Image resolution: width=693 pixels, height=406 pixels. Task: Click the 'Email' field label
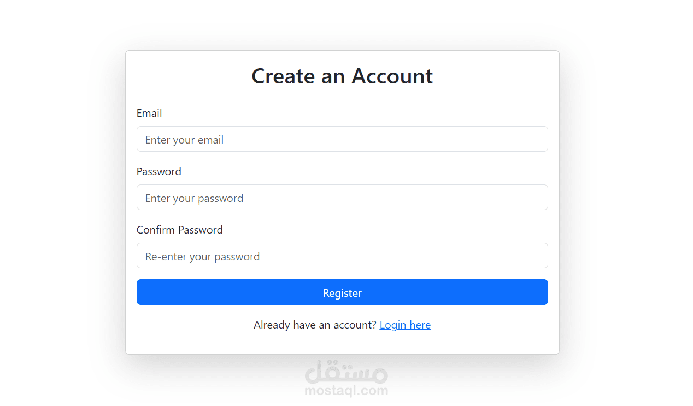point(149,113)
